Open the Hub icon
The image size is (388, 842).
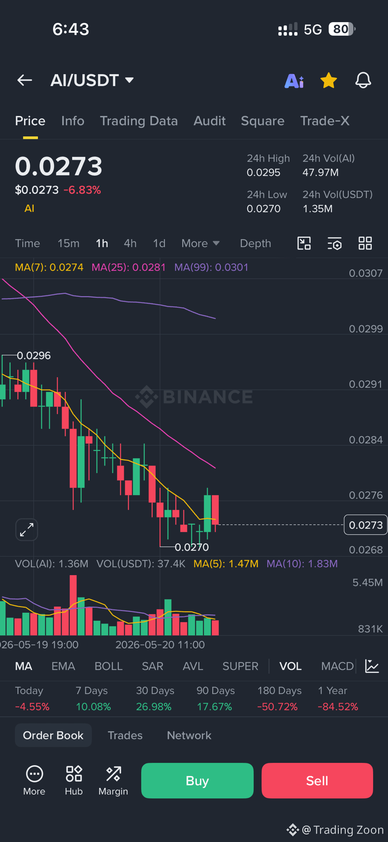(x=74, y=781)
